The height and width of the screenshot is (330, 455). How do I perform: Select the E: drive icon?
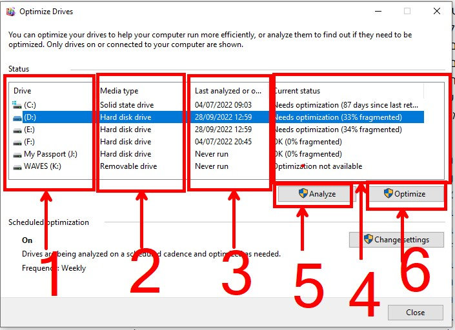17,130
